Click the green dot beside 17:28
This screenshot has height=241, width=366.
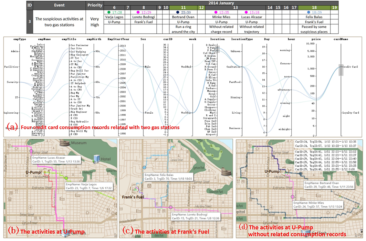coord(109,12)
